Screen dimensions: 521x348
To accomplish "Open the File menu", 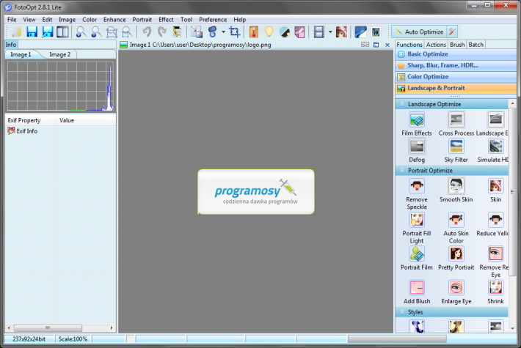I will [12, 20].
